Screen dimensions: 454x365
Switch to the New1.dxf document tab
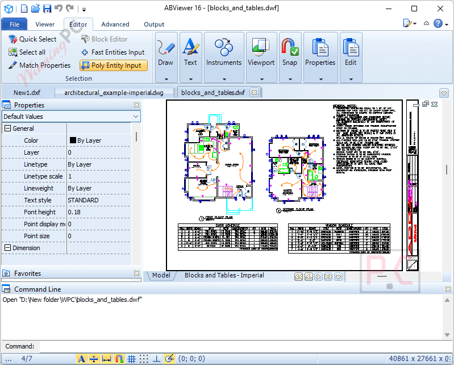pyautogui.click(x=27, y=93)
